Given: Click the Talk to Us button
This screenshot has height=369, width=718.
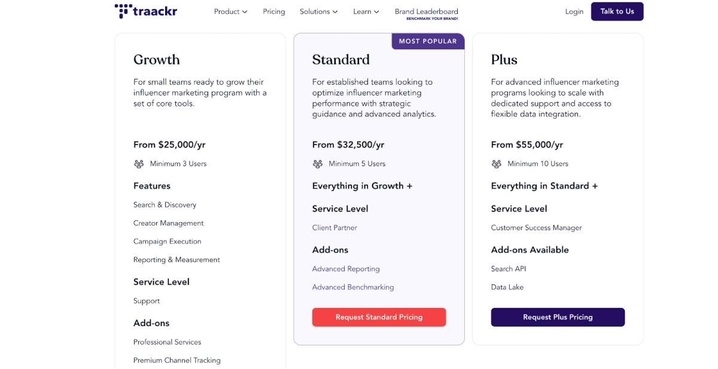Looking at the screenshot, I should pyautogui.click(x=617, y=11).
